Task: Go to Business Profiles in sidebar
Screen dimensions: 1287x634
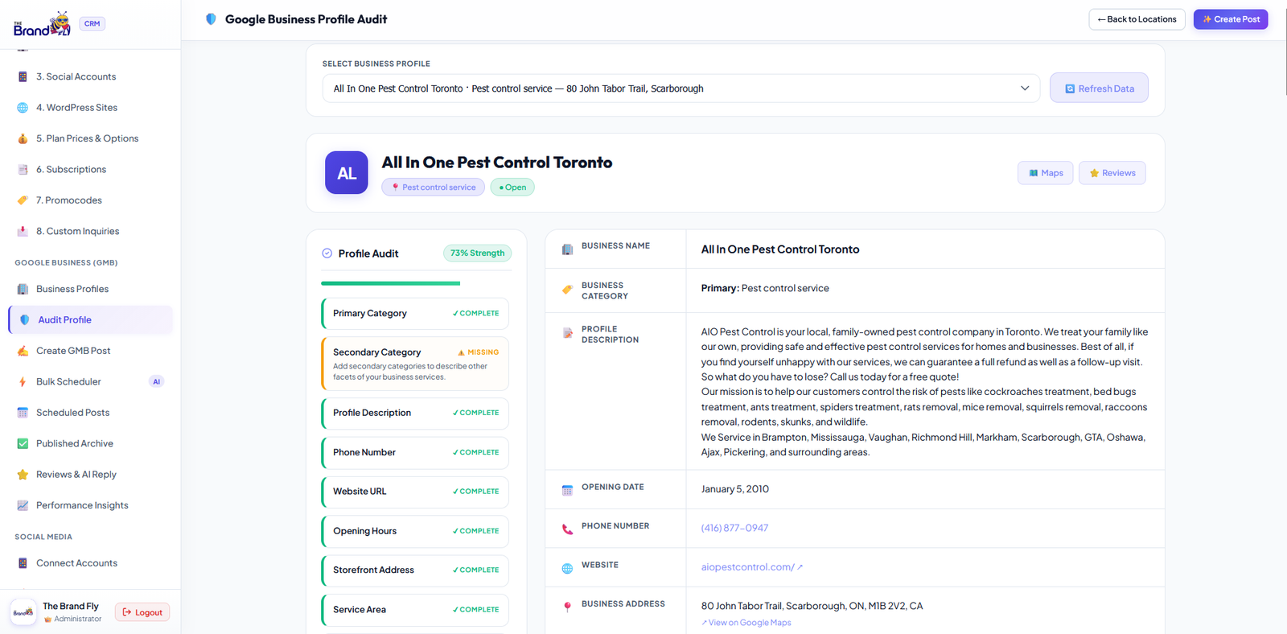Action: 91,289
